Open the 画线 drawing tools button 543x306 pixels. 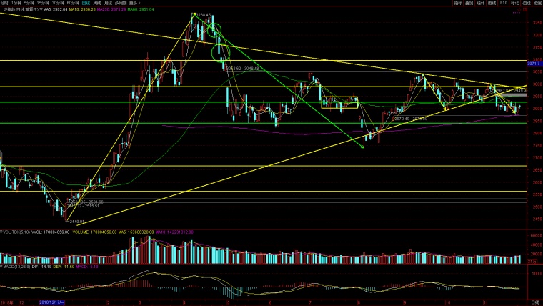[492, 3]
